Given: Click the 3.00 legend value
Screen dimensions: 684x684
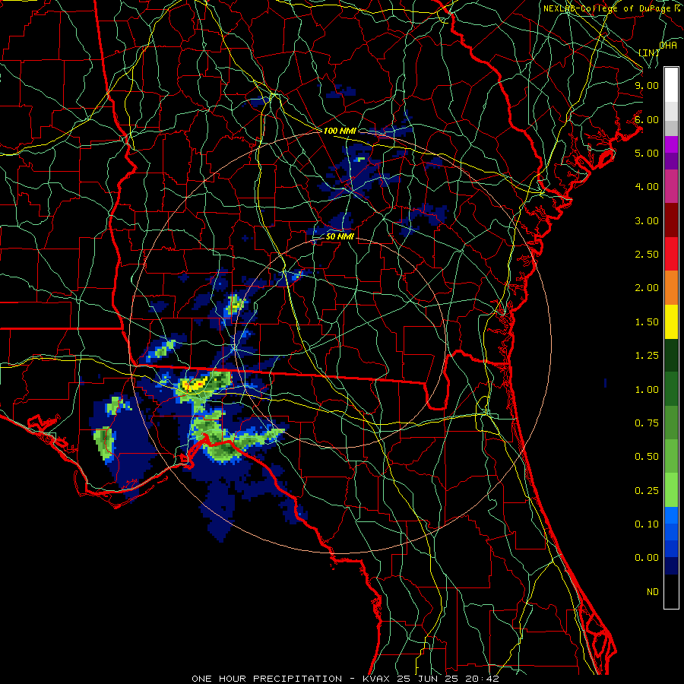Looking at the screenshot, I should pyautogui.click(x=647, y=220).
